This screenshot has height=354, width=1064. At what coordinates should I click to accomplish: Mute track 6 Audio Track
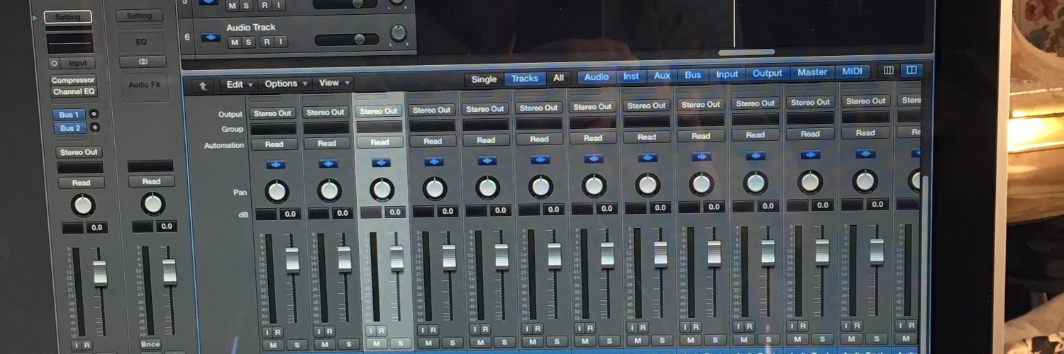[x=233, y=42]
